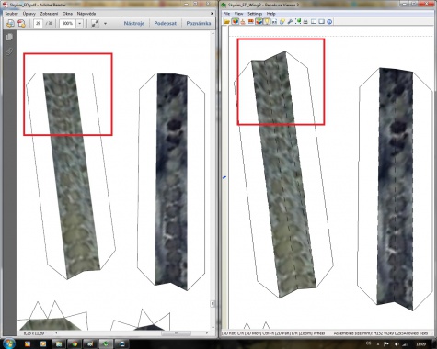437x349 pixels.
Task: Click the zoom percentage field showing 300%
Action: (67, 23)
